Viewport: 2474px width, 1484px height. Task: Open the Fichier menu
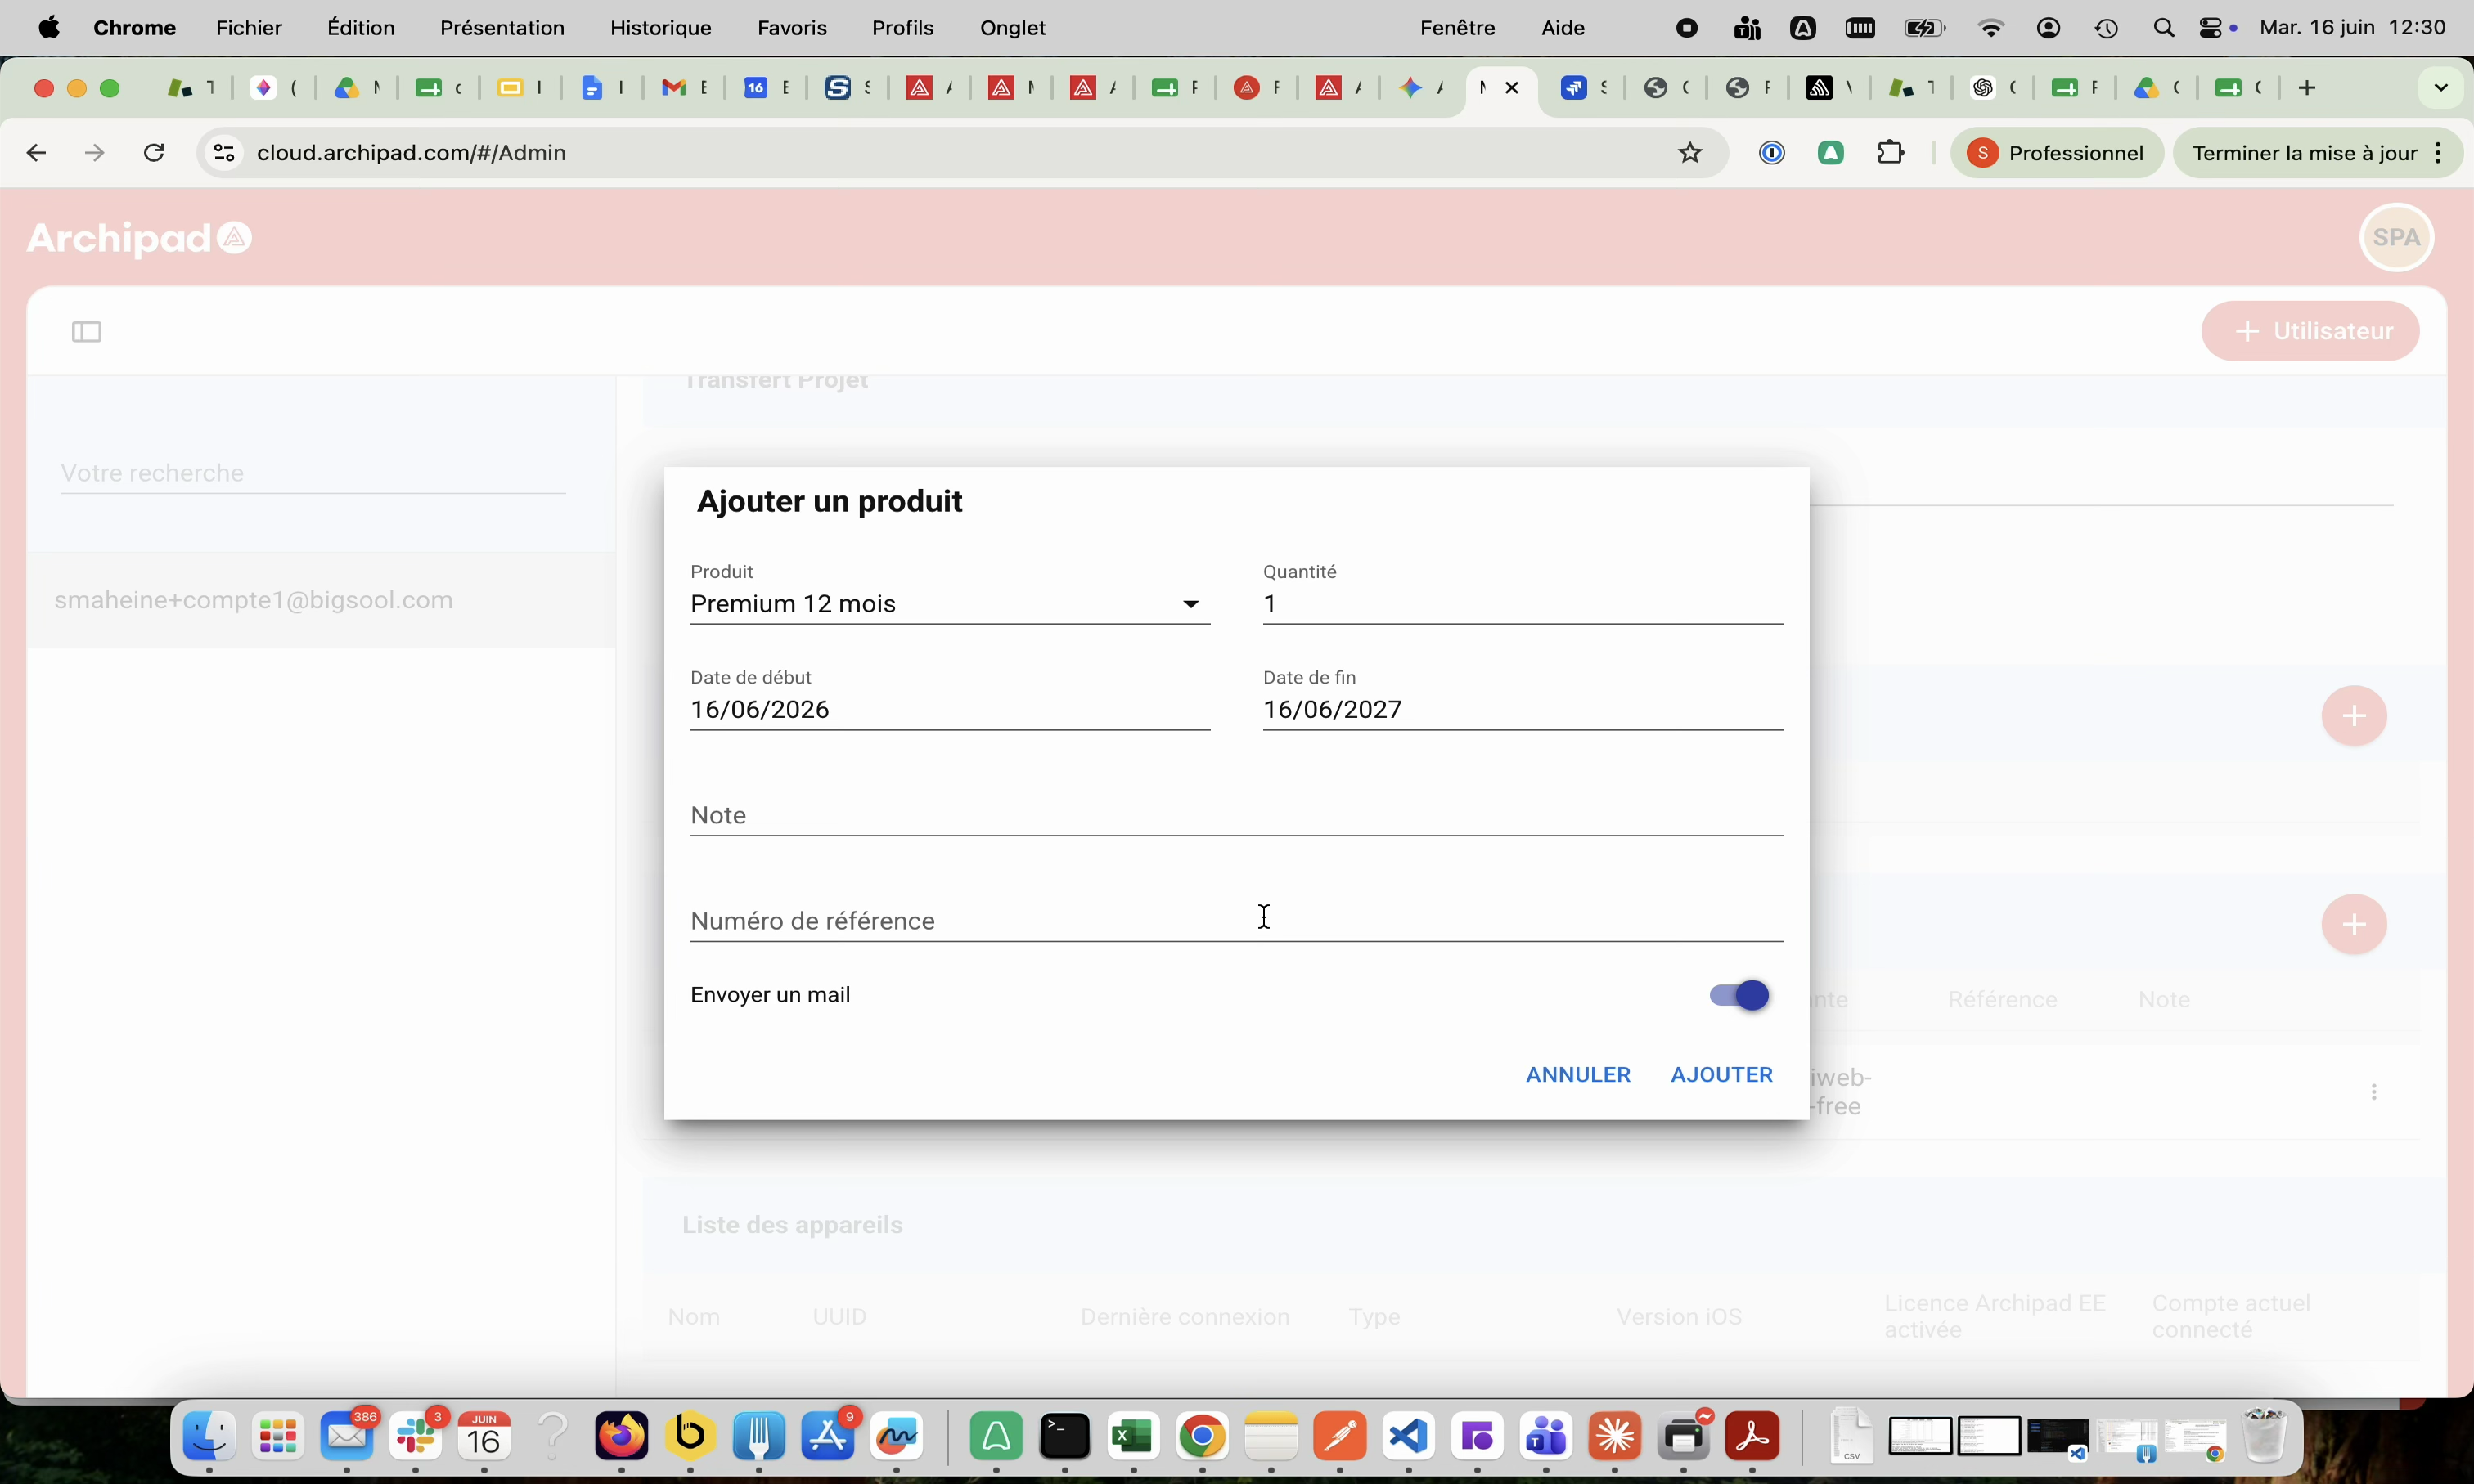(x=249, y=28)
